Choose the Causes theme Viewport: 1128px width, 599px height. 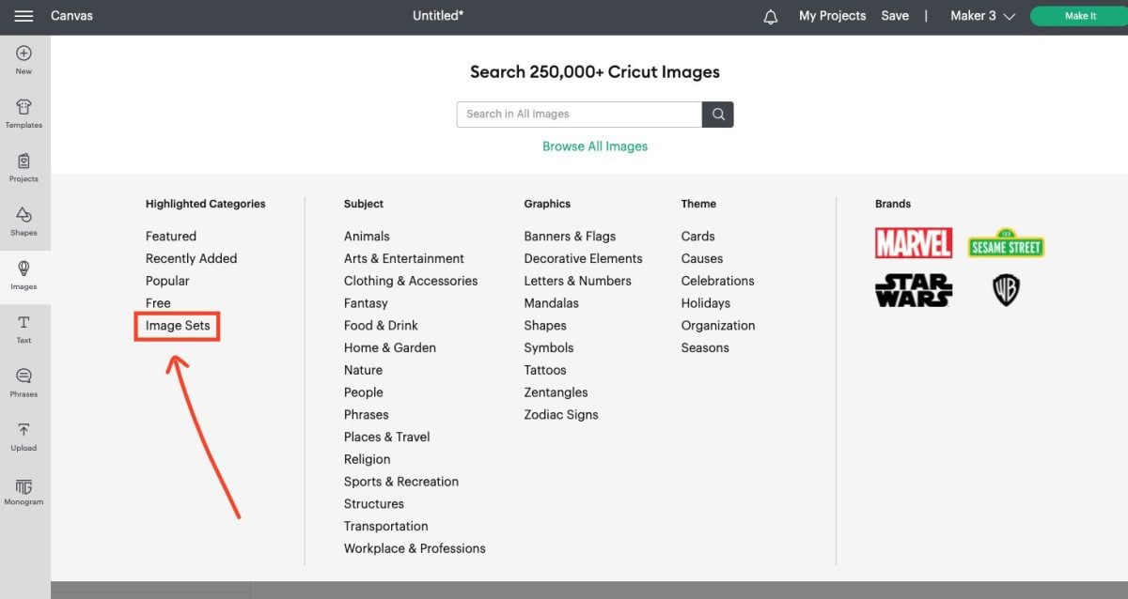tap(702, 259)
